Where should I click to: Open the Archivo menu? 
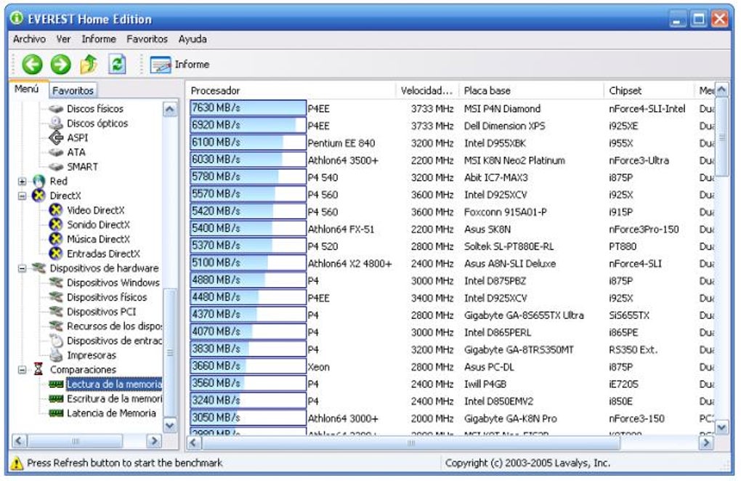[x=29, y=39]
